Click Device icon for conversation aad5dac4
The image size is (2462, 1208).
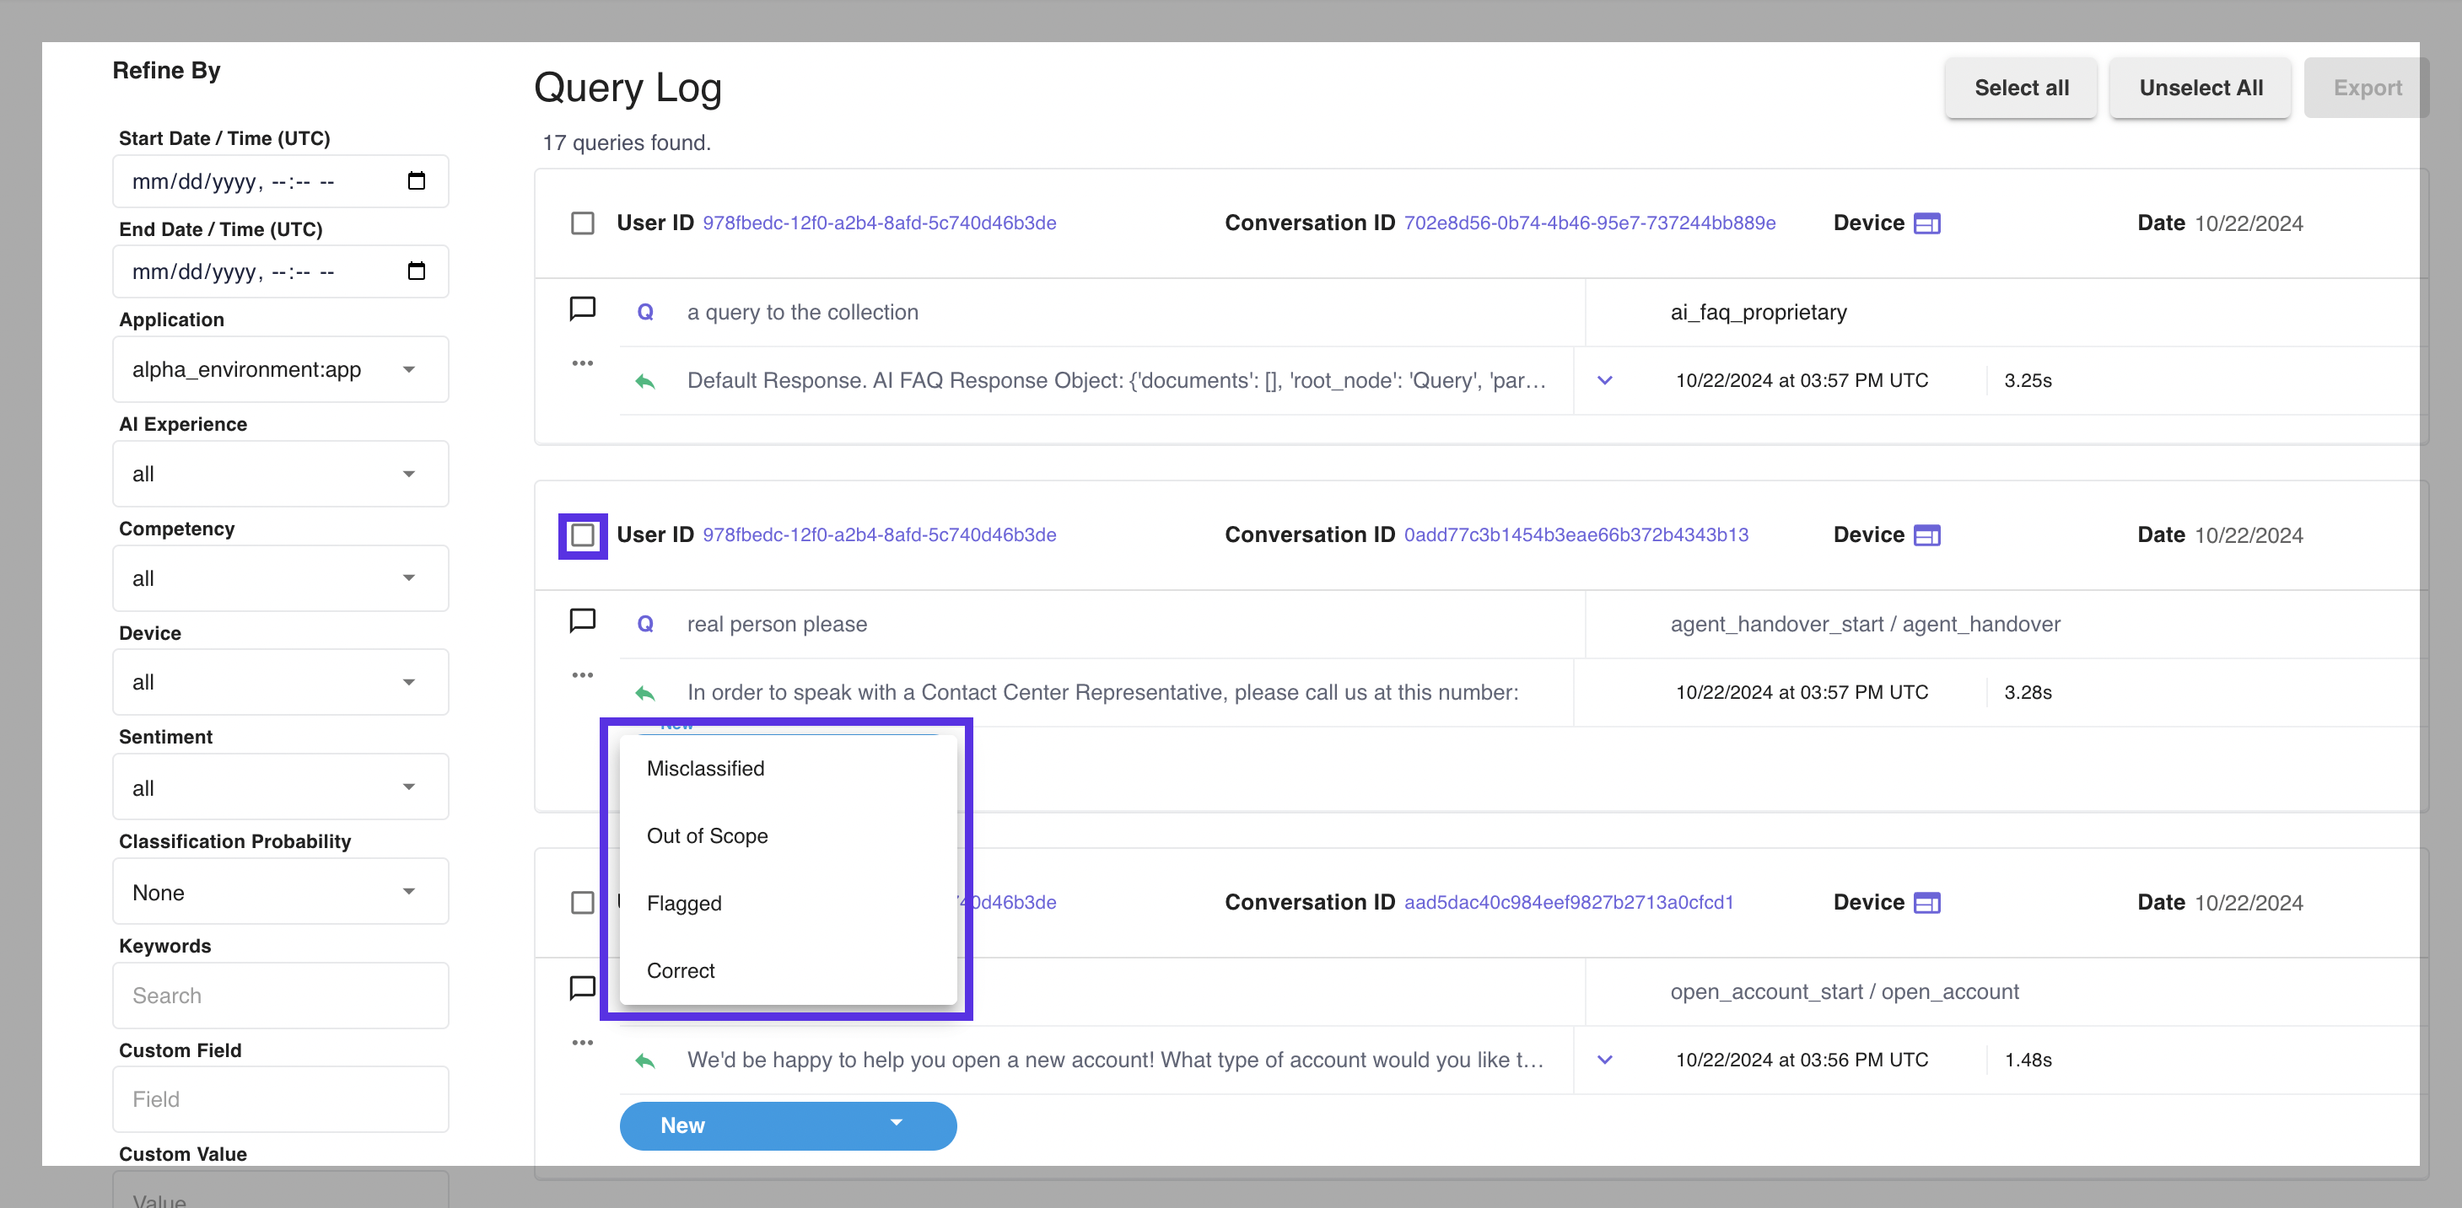1926,904
